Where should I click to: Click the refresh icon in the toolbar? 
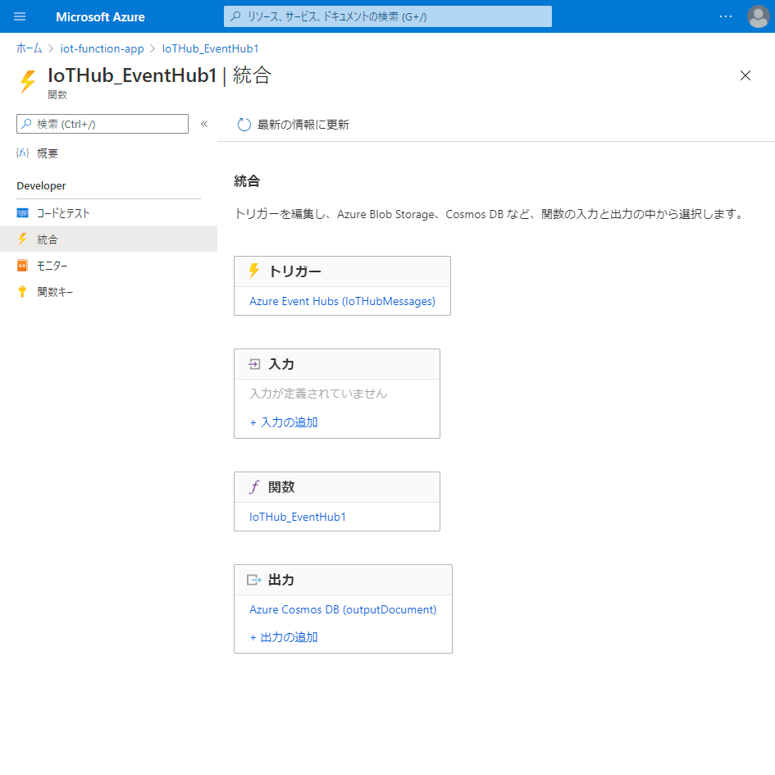(244, 125)
